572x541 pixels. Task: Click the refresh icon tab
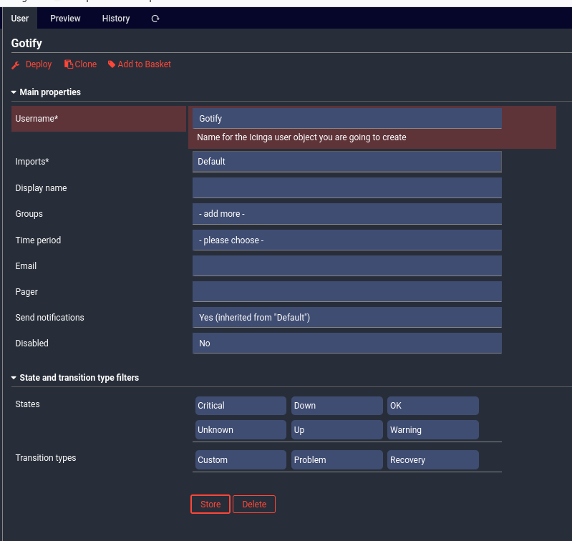tap(155, 19)
